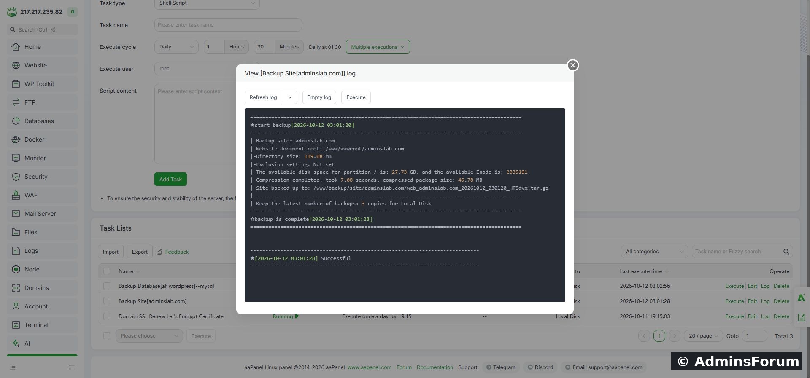Click the Mail Server envelope icon
810x378 pixels.
click(x=16, y=214)
